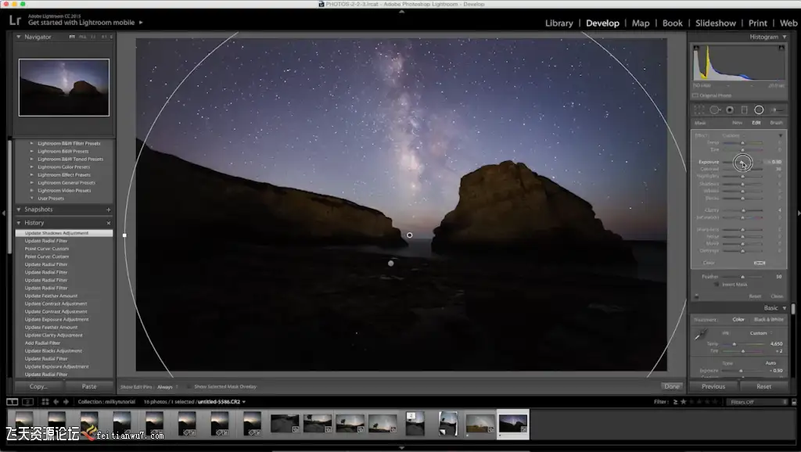Clear History with the X icon
Image resolution: width=801 pixels, height=452 pixels.
(108, 223)
